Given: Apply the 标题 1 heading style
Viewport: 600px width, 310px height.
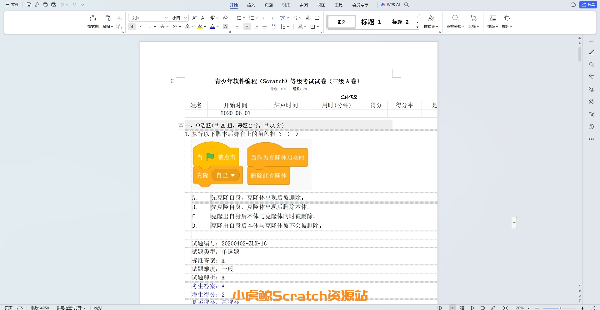Looking at the screenshot, I should 371,22.
